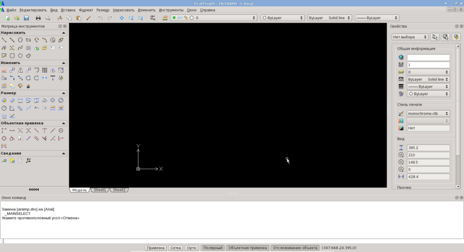
Task: Select the Angular dimension tool
Action: (12, 108)
